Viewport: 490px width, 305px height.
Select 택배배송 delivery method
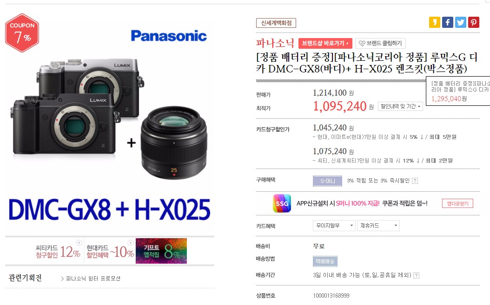325,261
